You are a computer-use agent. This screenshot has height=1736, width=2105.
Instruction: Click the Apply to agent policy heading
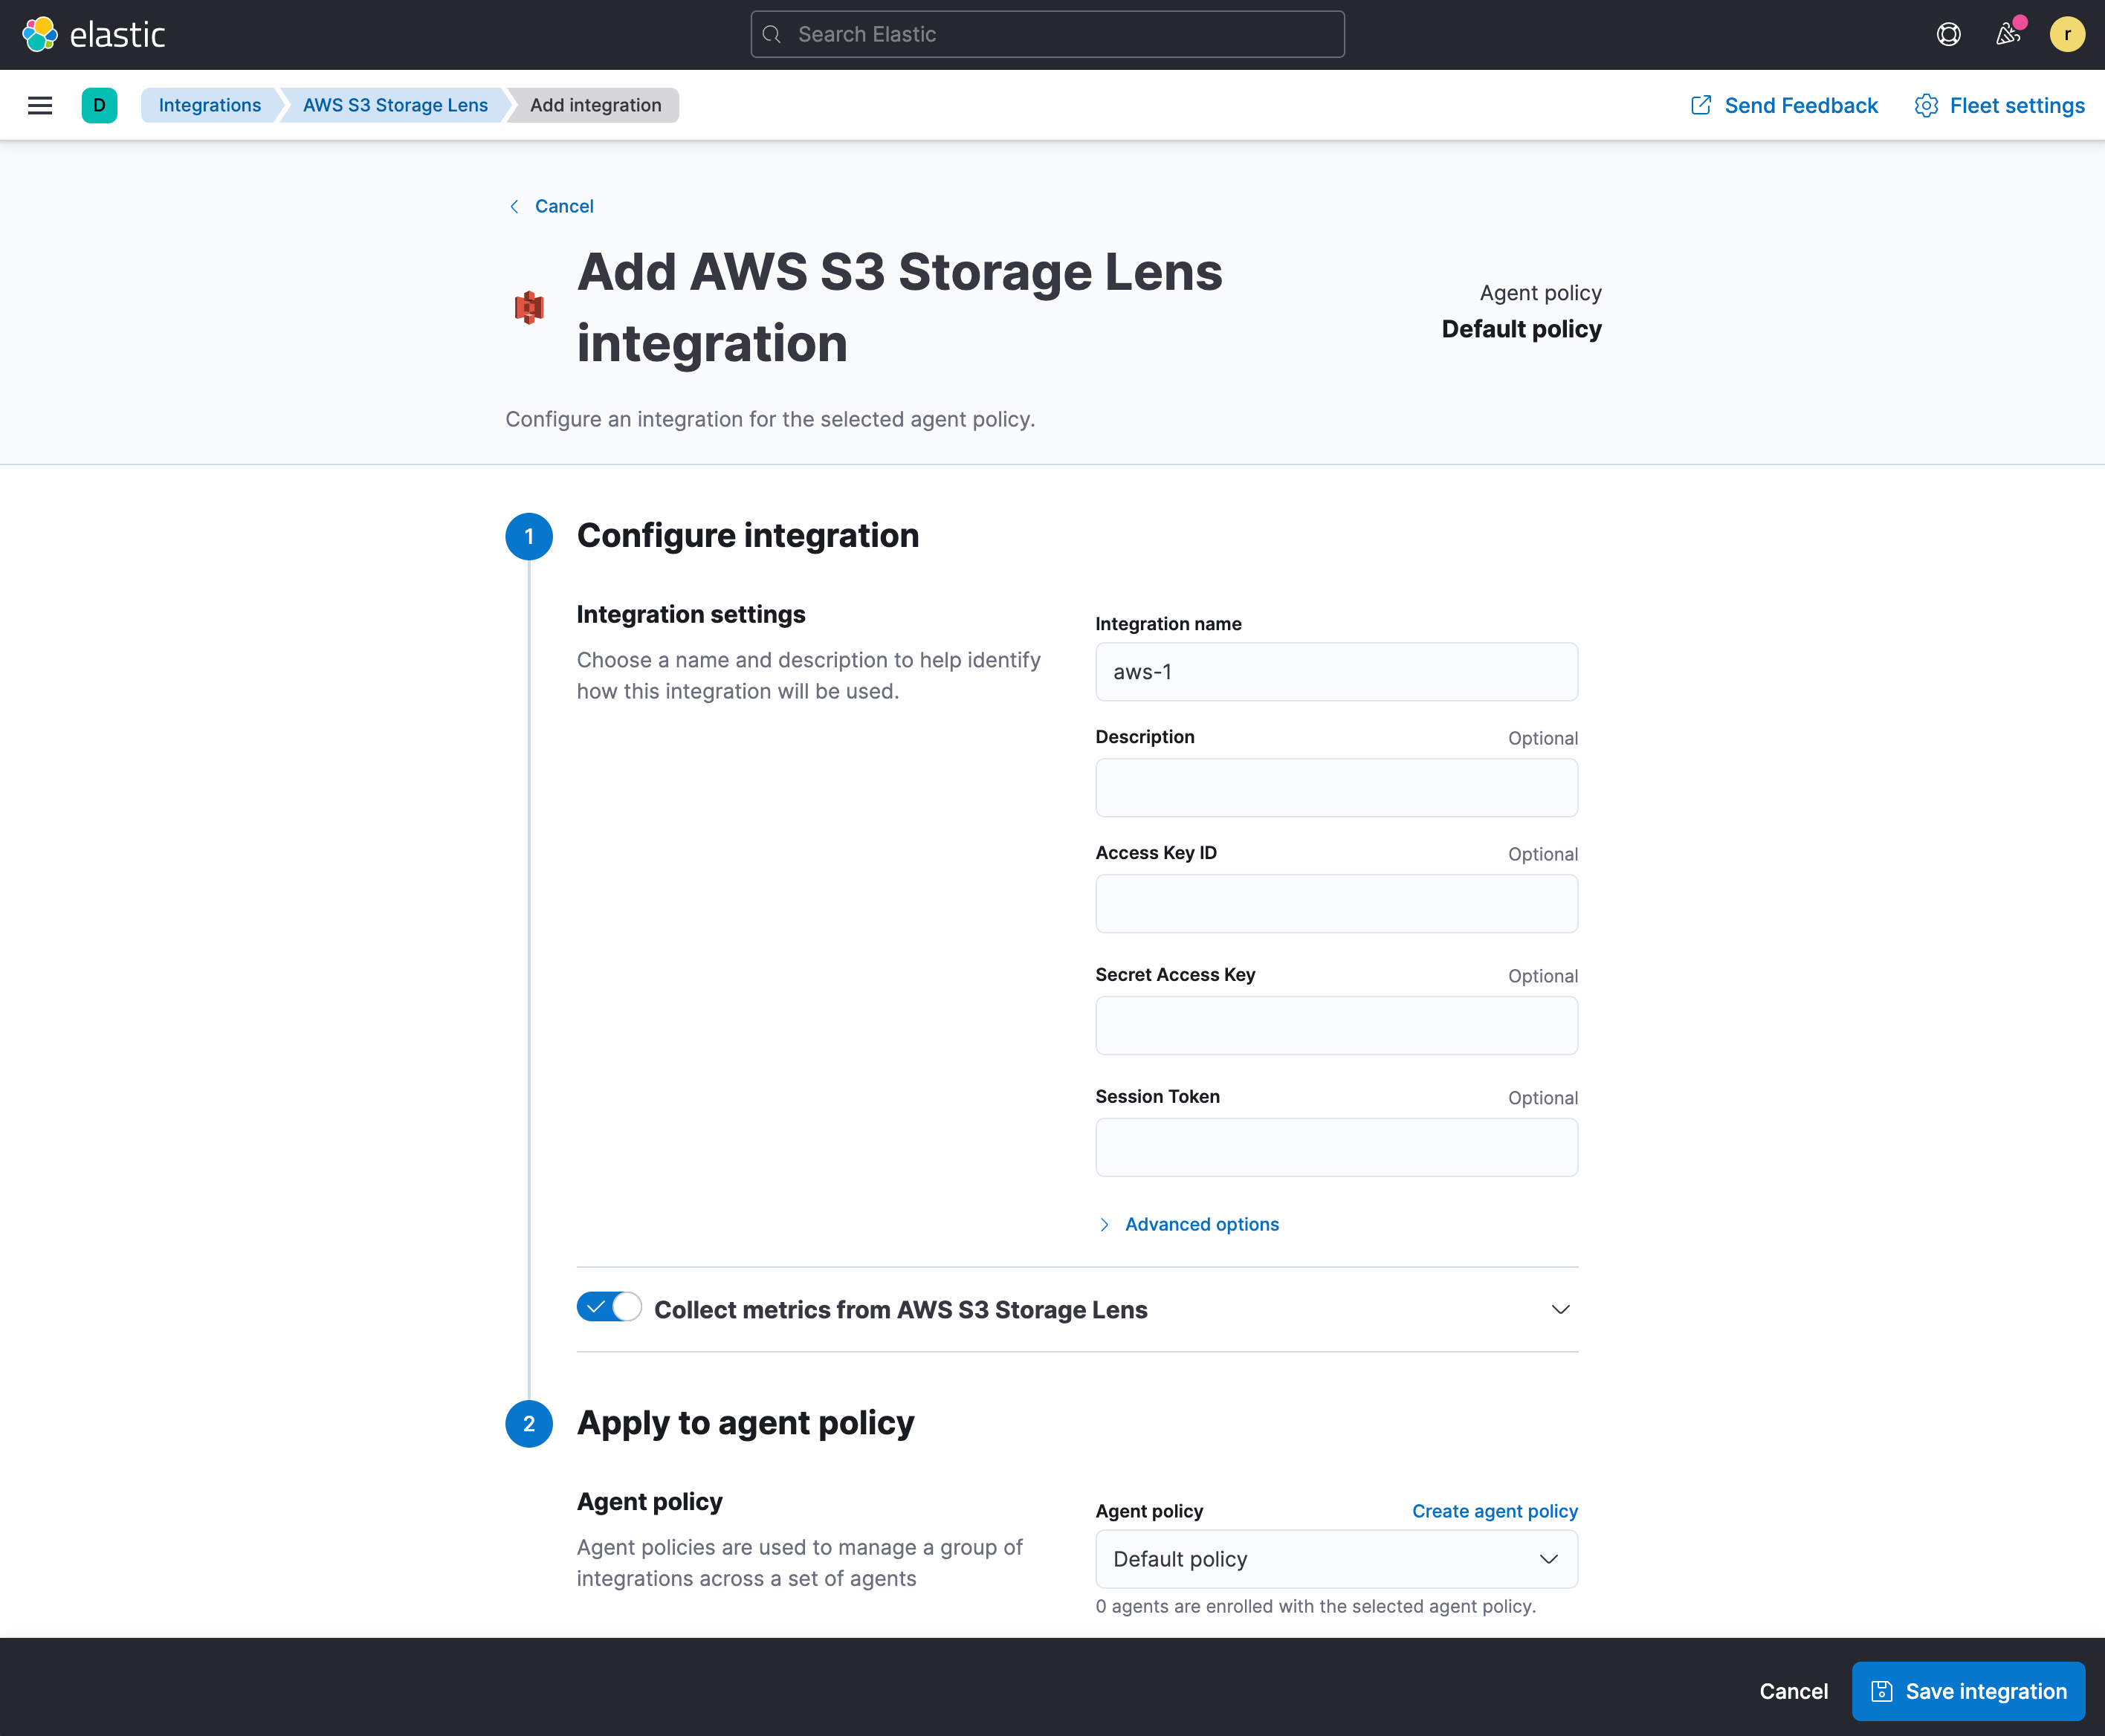tap(745, 1422)
